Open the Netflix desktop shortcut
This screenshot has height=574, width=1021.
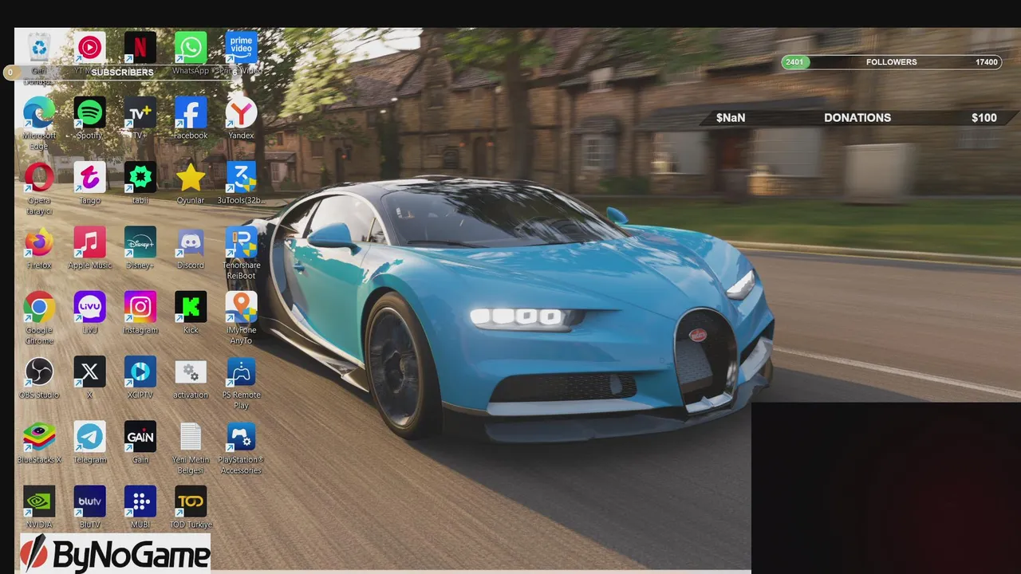coord(140,48)
